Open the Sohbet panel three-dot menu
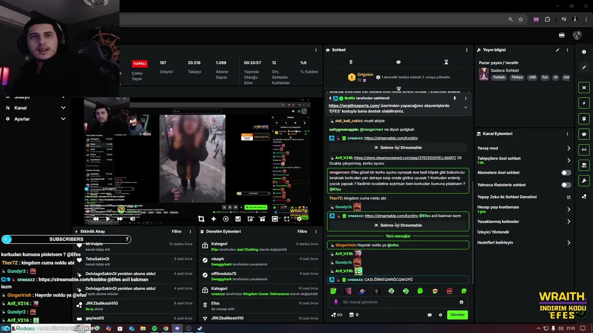 pos(467,50)
